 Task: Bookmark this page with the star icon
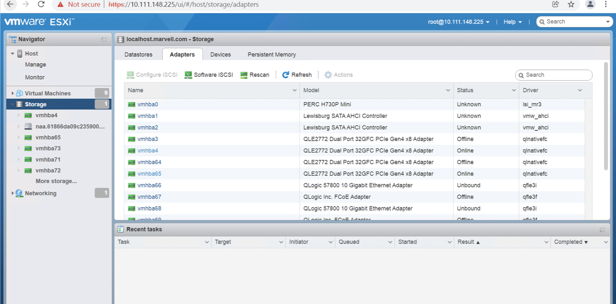pos(571,4)
